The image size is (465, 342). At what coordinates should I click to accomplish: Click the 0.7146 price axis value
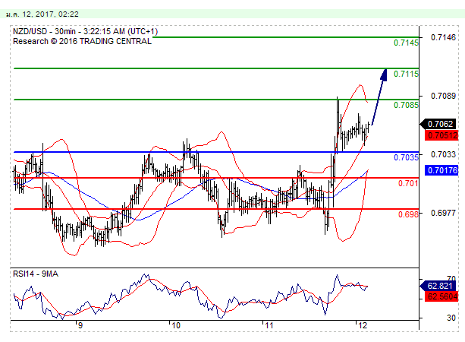(443, 37)
